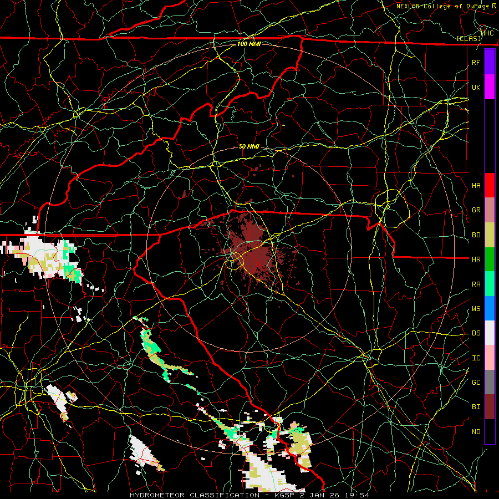Select the GC gray legend swatch
The width and height of the screenshot is (499, 499).
[x=490, y=382]
